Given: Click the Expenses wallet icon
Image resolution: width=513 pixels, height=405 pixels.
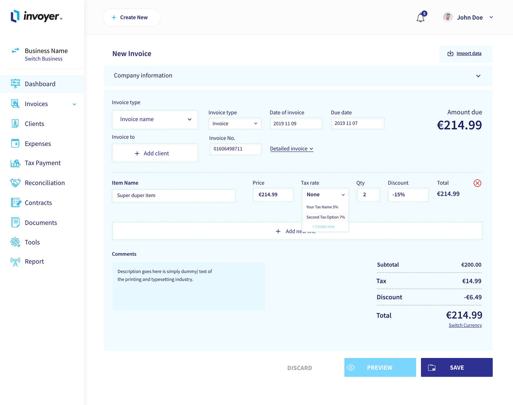Looking at the screenshot, I should tap(15, 143).
